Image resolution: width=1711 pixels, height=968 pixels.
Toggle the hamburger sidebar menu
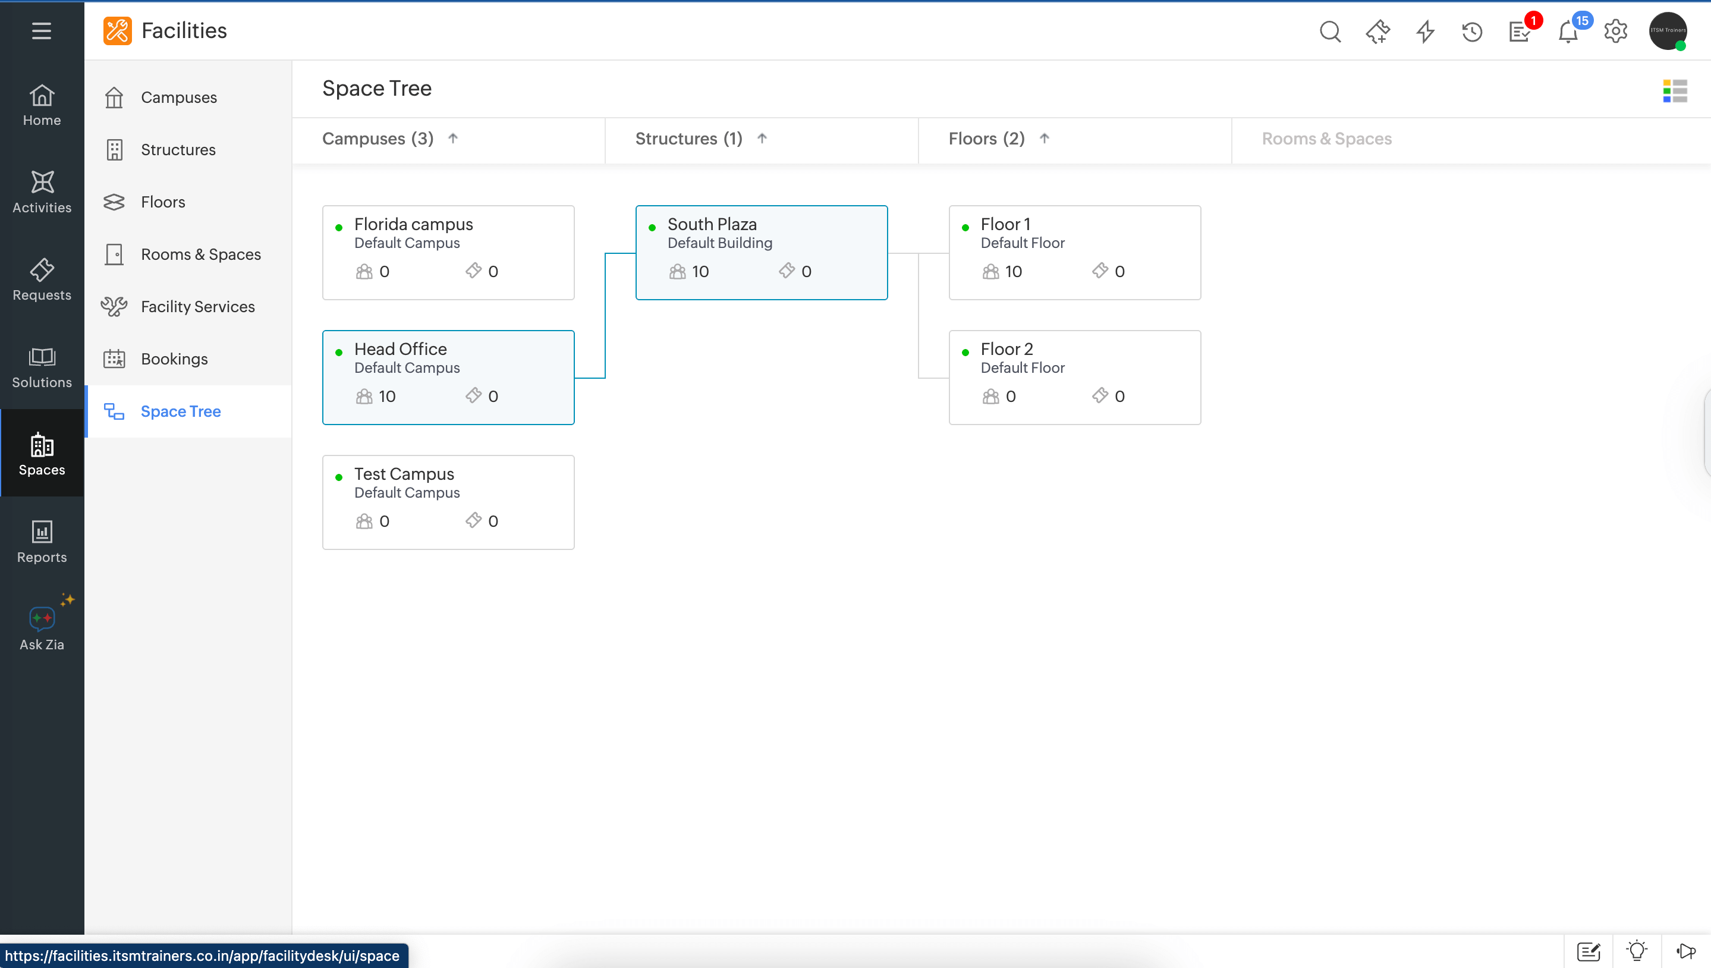(41, 30)
